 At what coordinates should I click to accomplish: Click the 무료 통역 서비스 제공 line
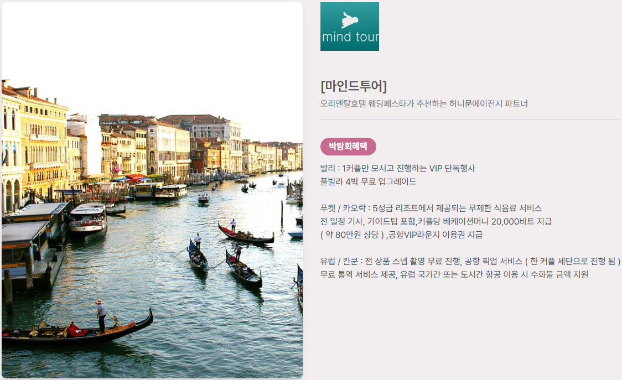pos(454,274)
